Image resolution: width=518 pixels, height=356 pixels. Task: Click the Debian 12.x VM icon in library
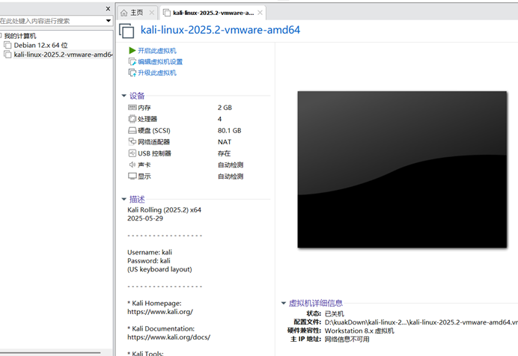(x=8, y=45)
